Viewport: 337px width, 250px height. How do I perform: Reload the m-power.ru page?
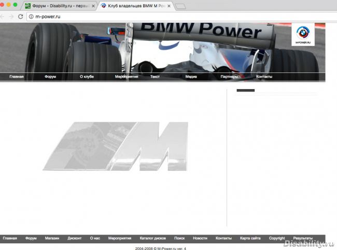coord(20,17)
